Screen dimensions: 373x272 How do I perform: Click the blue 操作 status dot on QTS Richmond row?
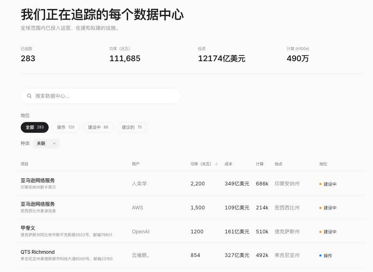pyautogui.click(x=321, y=256)
